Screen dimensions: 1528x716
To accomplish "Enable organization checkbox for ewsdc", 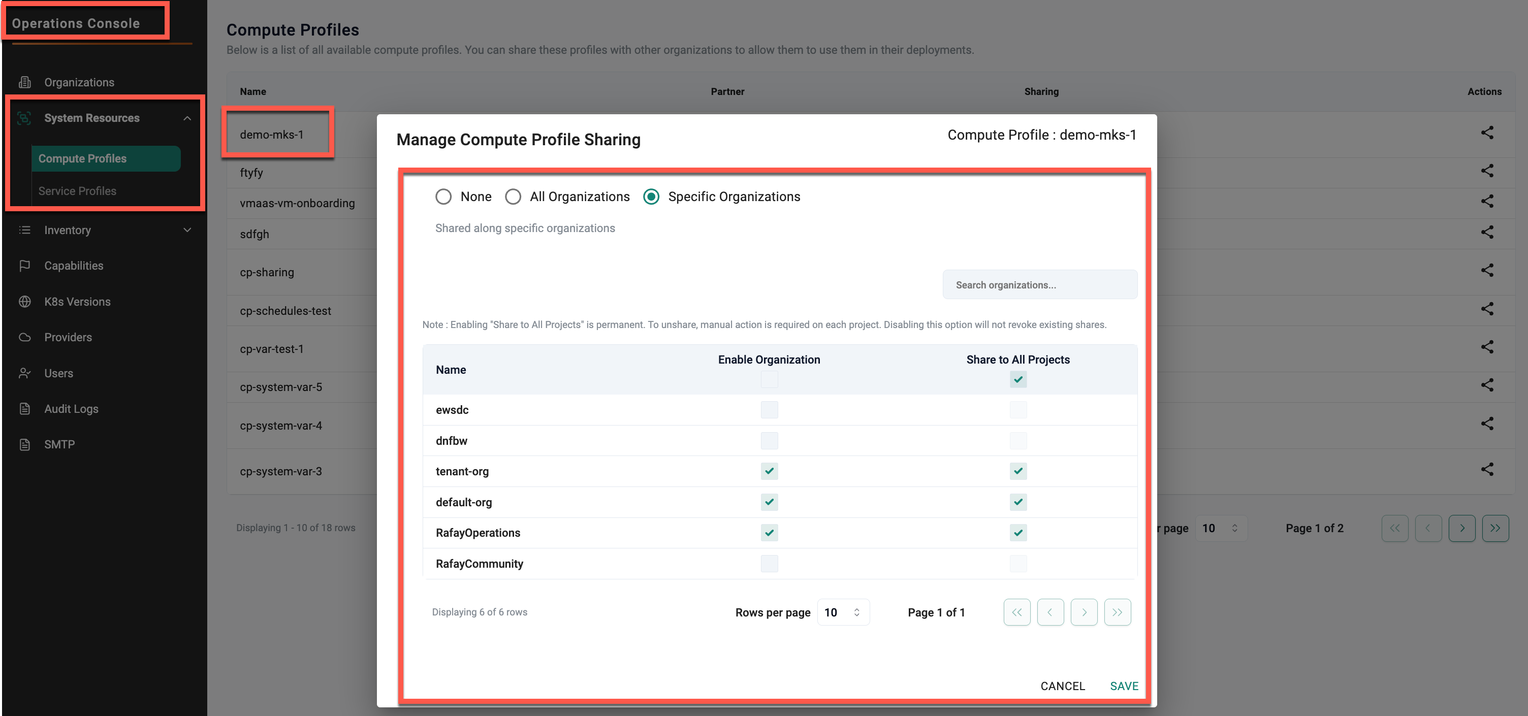I will (x=769, y=410).
